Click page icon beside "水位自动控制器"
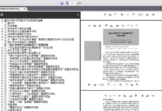This screenshot has height=111, width=162. click(x=5, y=99)
